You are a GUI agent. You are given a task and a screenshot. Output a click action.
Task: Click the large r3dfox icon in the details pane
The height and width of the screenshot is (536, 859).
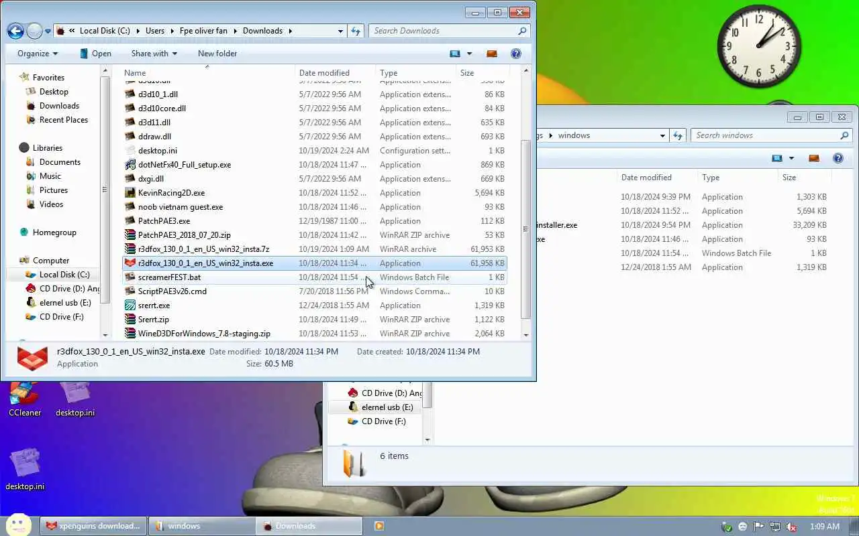32,358
